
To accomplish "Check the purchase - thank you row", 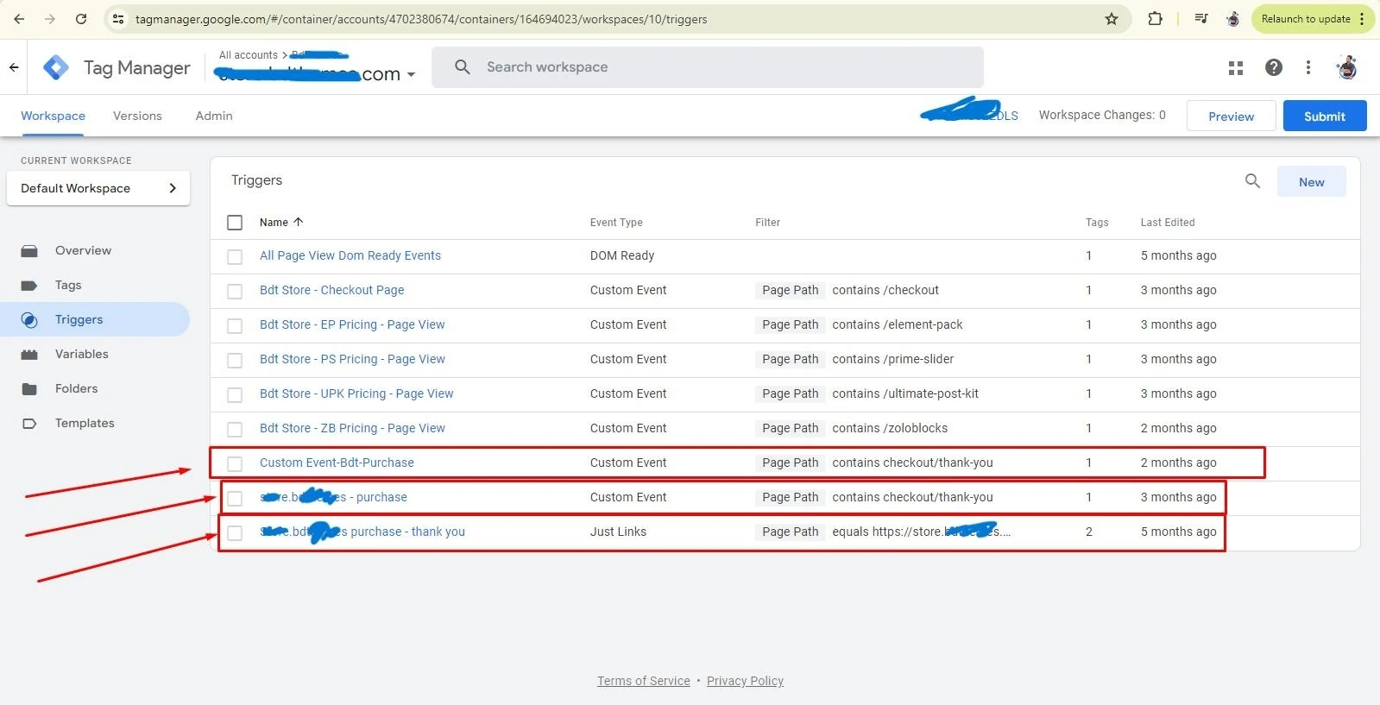I will pyautogui.click(x=235, y=532).
